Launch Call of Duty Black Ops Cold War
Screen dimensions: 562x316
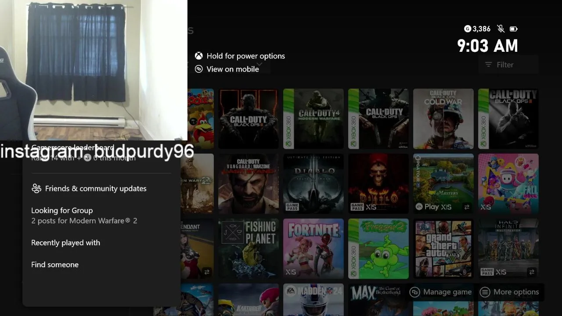(x=443, y=119)
